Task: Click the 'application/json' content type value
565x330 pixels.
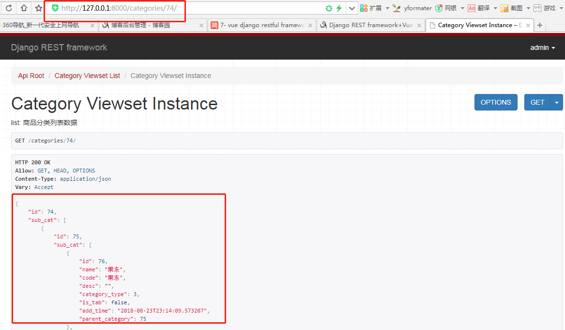Action: tap(85, 179)
